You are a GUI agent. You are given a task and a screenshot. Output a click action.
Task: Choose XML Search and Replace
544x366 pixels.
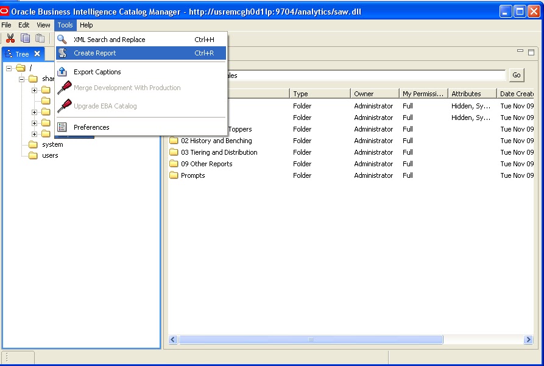(141, 40)
